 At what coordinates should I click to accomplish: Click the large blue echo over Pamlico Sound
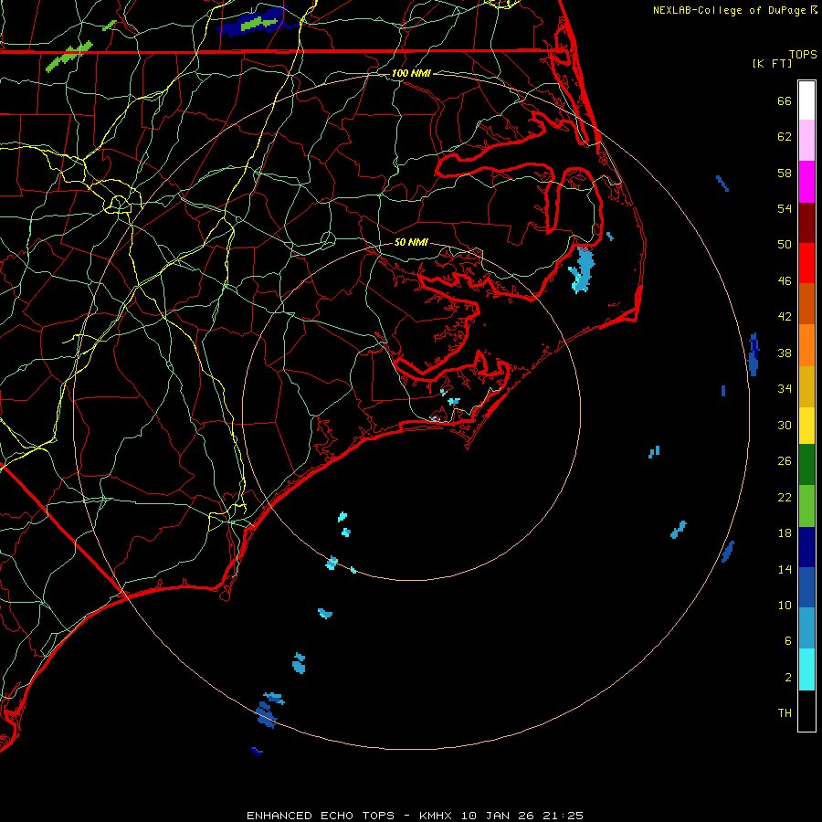tap(583, 269)
